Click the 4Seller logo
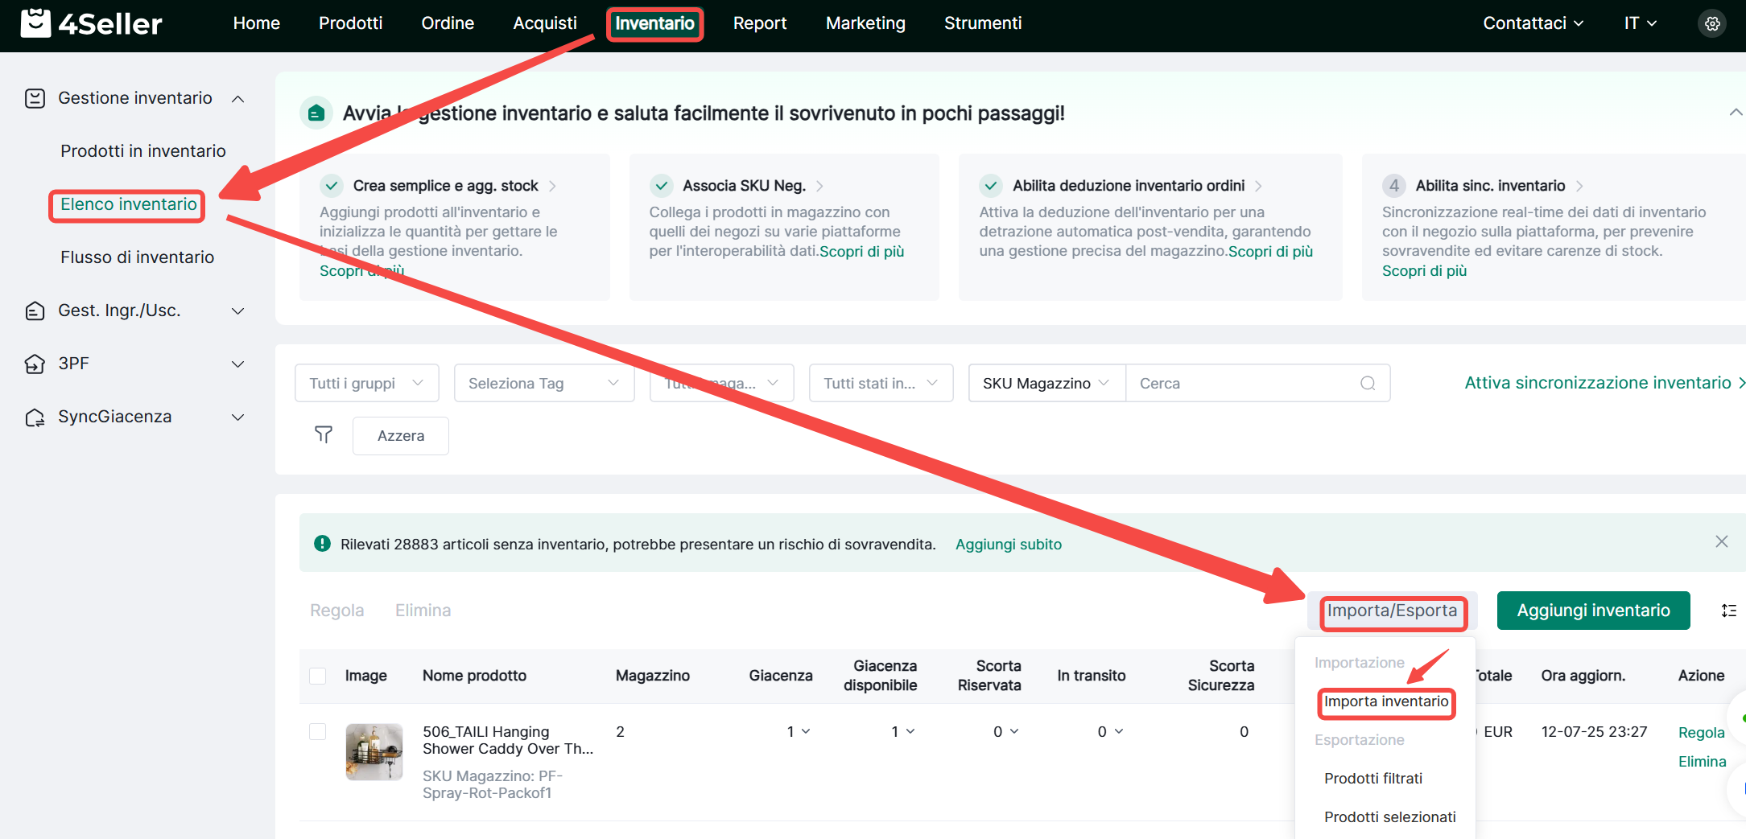 91,23
